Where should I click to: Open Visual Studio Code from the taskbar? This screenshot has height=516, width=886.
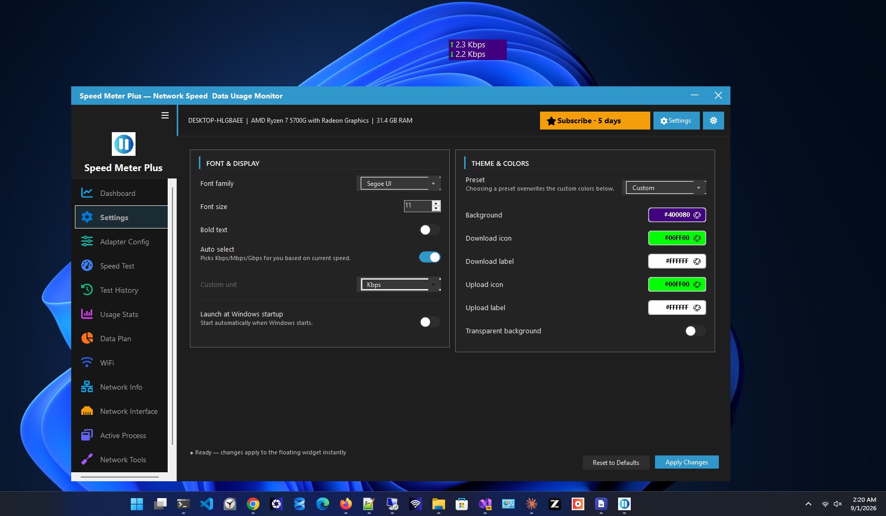pos(207,504)
